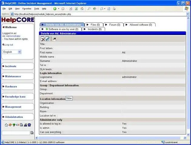Open the Help menu
Screen dimensions: 191x145
44,9
